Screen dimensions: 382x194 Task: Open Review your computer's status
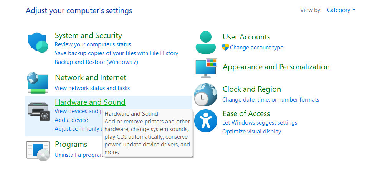tap(93, 44)
